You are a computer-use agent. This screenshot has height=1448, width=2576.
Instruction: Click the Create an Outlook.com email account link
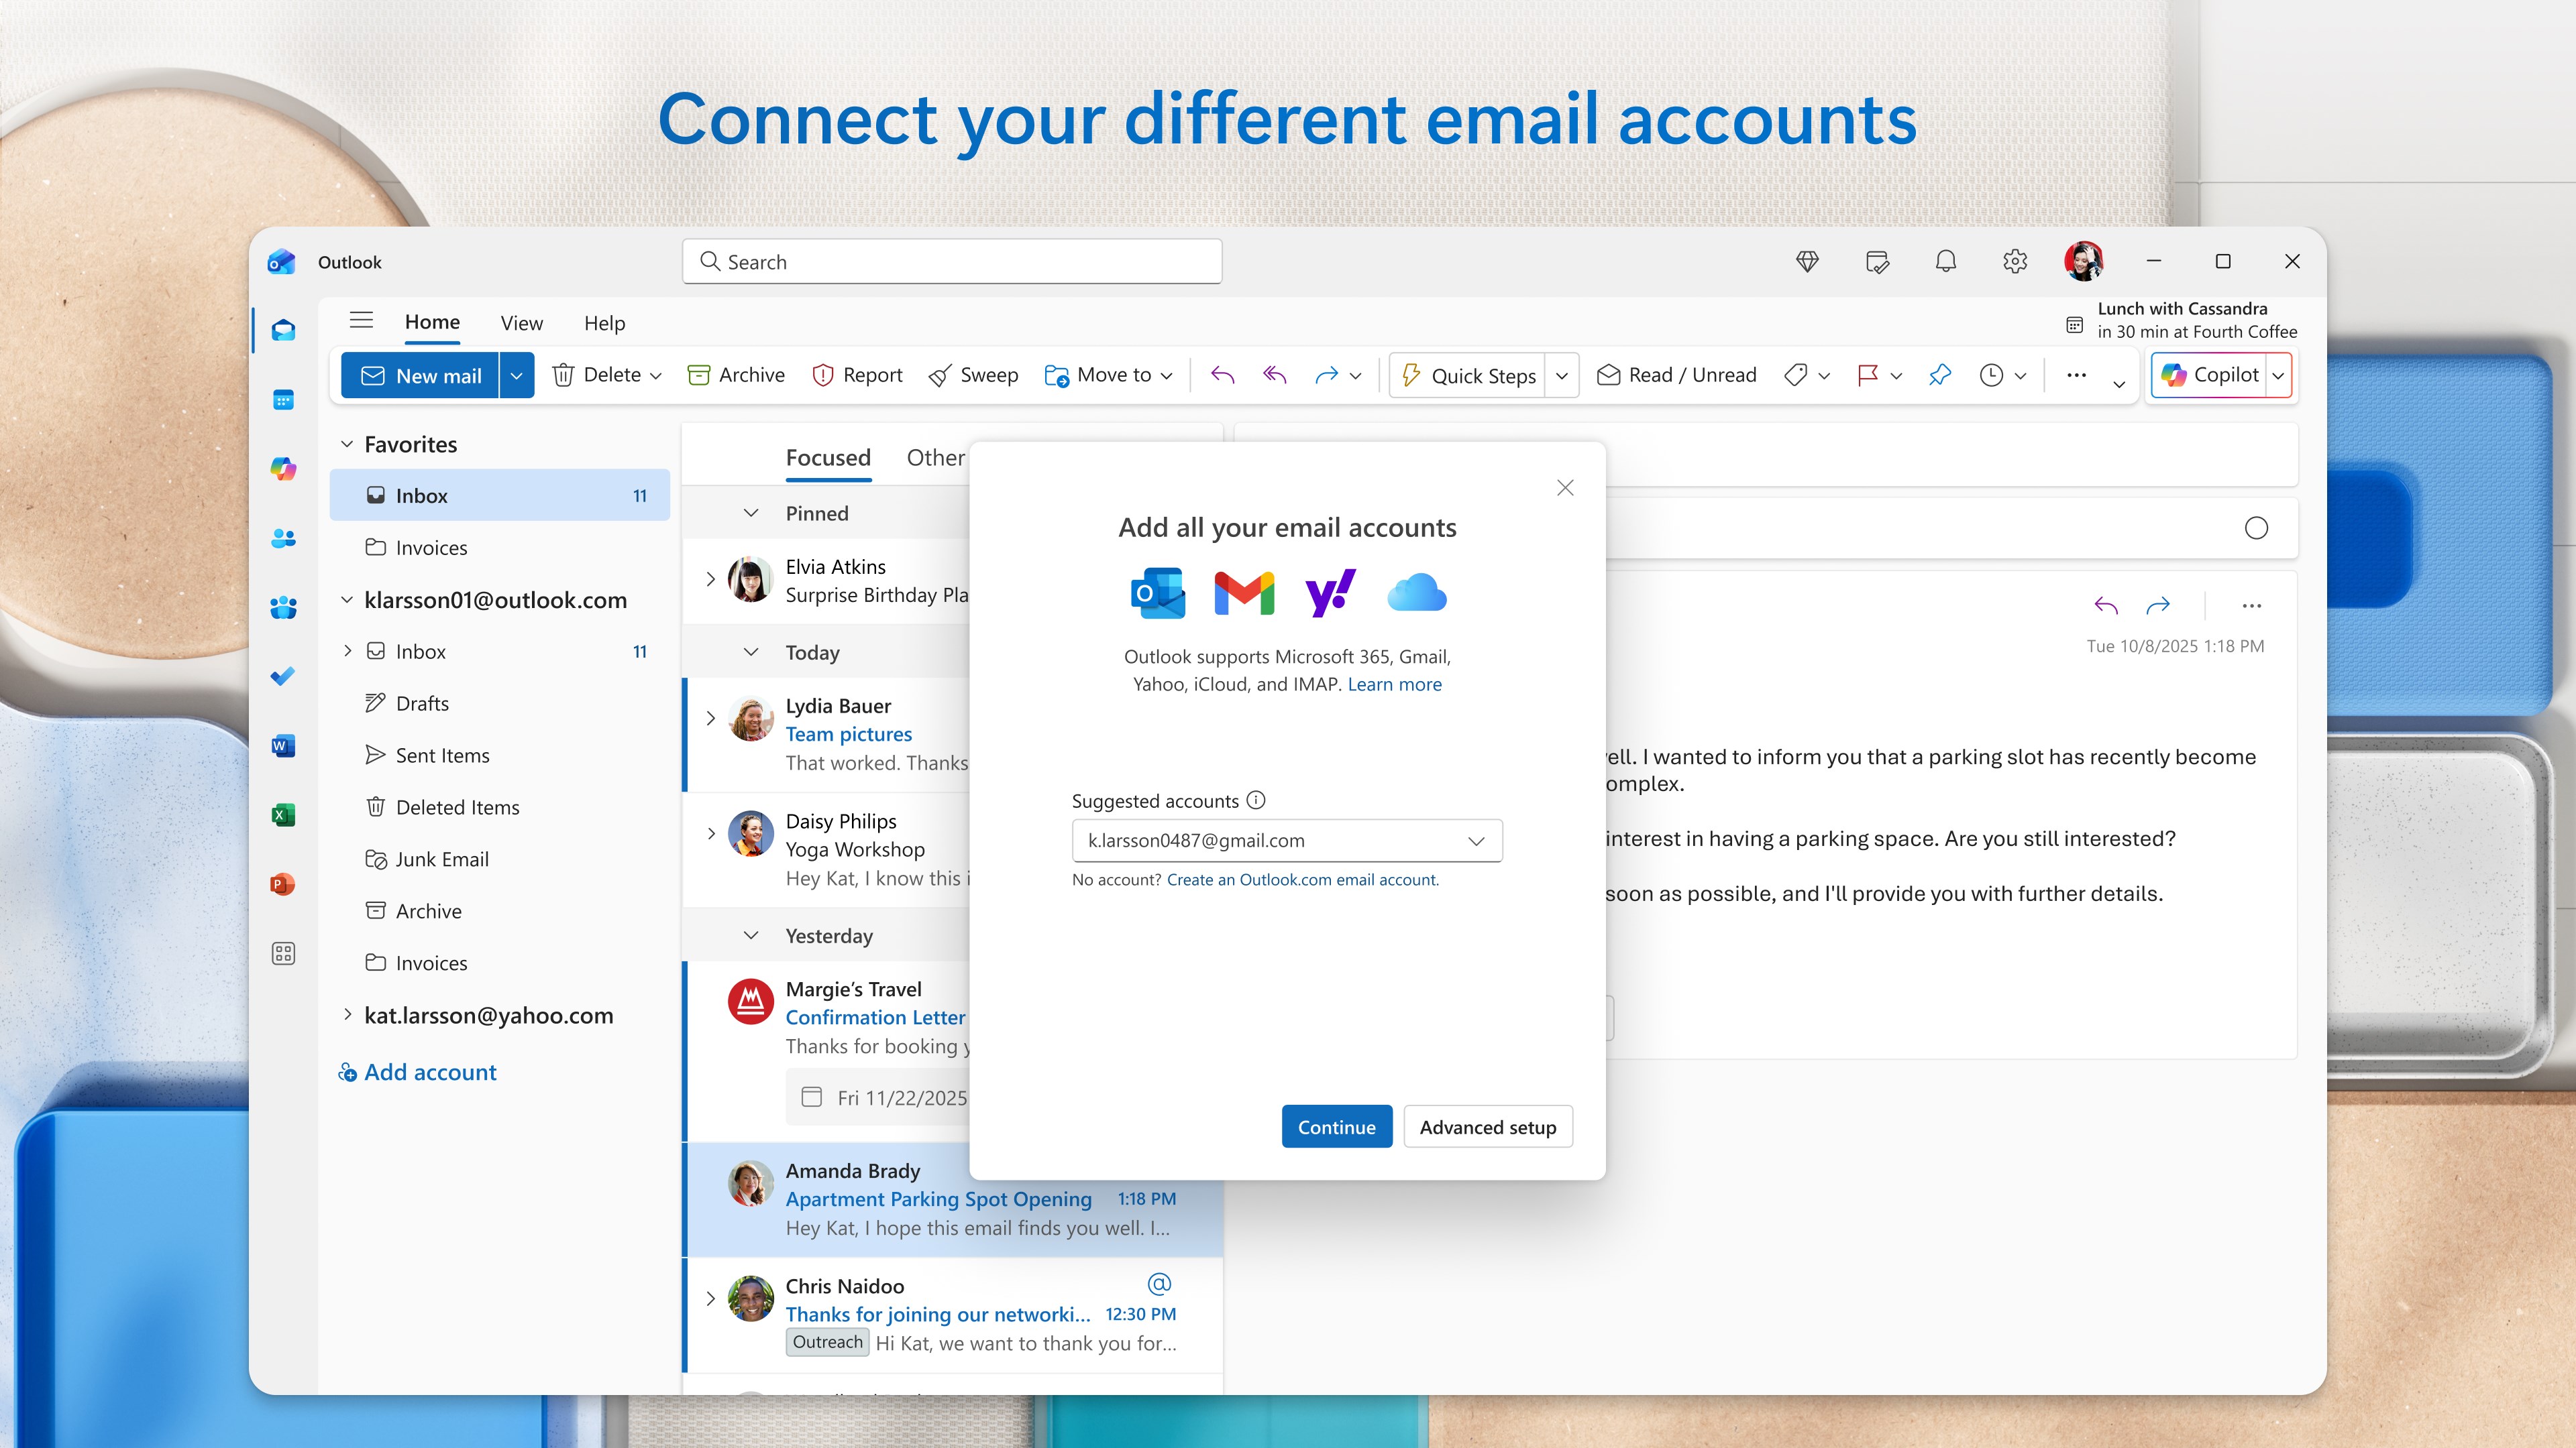1302,880
